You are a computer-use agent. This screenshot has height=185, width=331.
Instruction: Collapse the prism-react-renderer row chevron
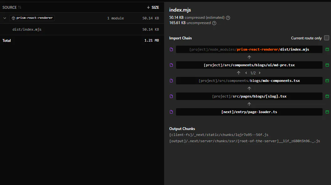click(x=5, y=18)
